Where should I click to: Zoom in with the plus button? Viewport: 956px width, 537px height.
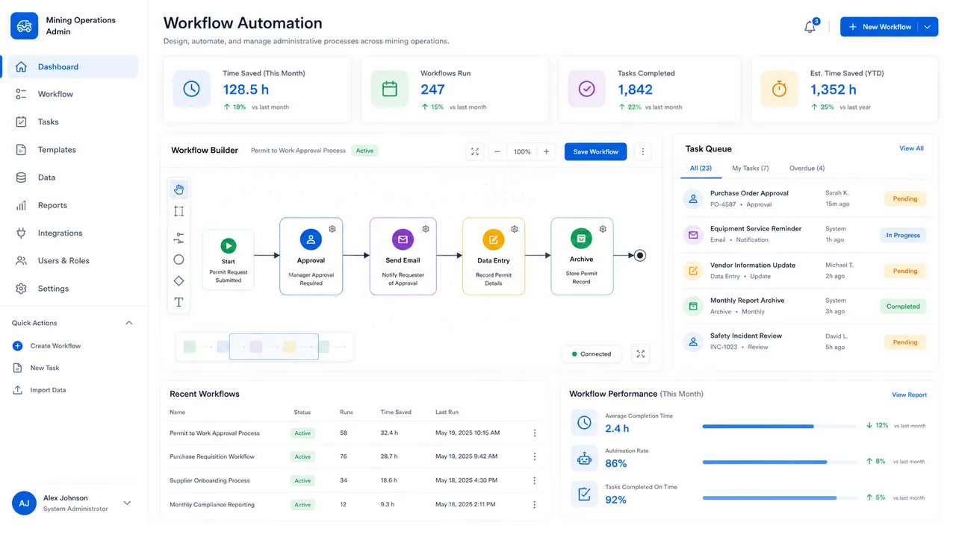(x=547, y=151)
